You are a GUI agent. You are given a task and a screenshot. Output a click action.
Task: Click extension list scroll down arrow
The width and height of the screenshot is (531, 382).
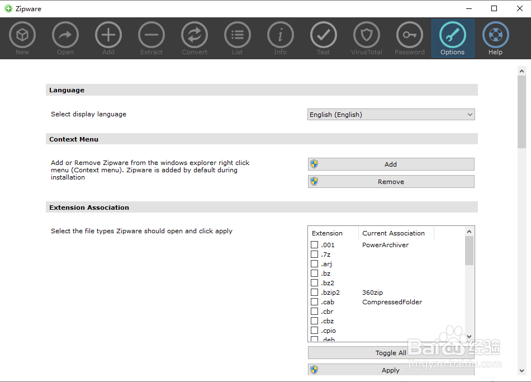(x=469, y=337)
